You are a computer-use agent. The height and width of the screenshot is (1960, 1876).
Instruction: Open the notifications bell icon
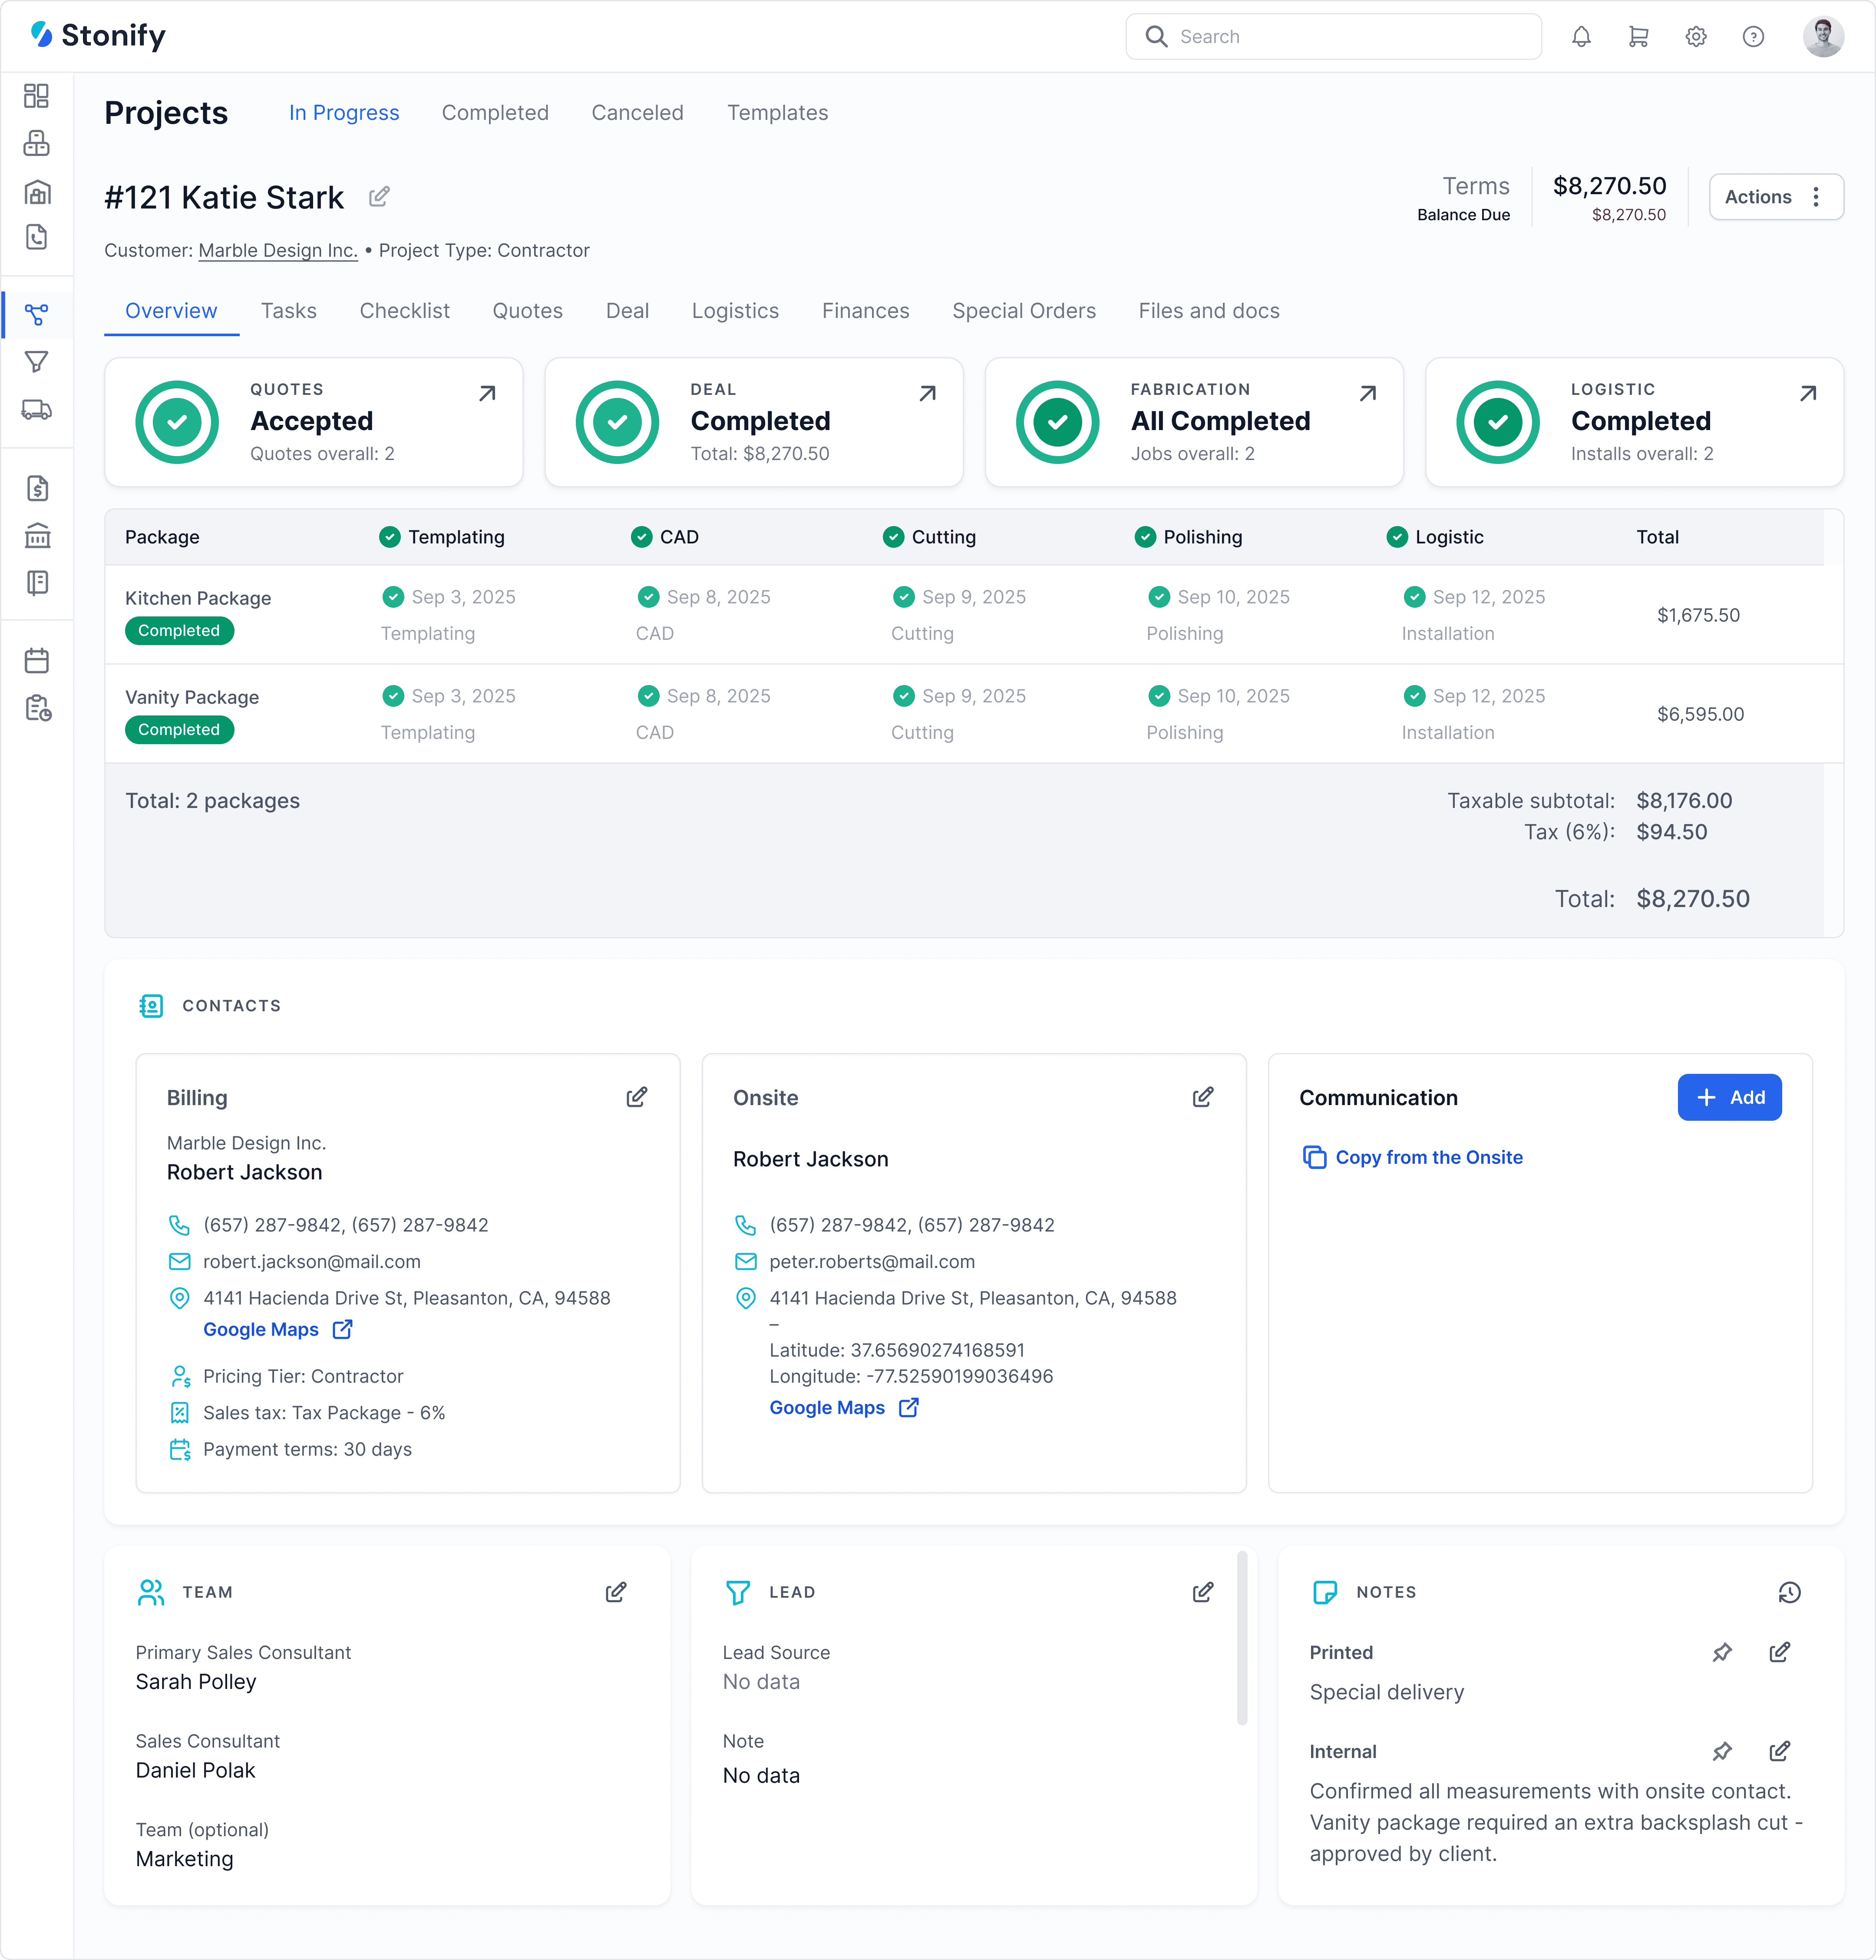pos(1580,37)
